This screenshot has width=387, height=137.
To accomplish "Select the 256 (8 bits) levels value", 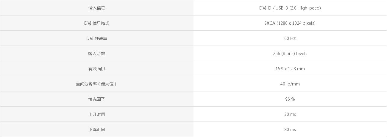I will [x=290, y=54].
